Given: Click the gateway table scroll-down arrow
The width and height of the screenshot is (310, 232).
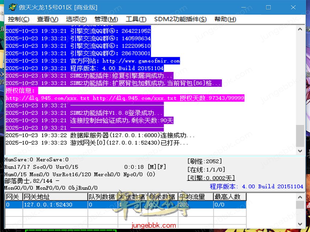Looking at the screenshot, I should (x=300, y=224).
